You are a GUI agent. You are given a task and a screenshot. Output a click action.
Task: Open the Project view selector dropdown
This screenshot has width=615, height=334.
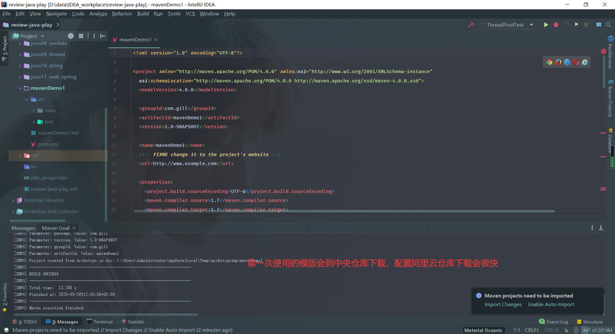[x=28, y=36]
